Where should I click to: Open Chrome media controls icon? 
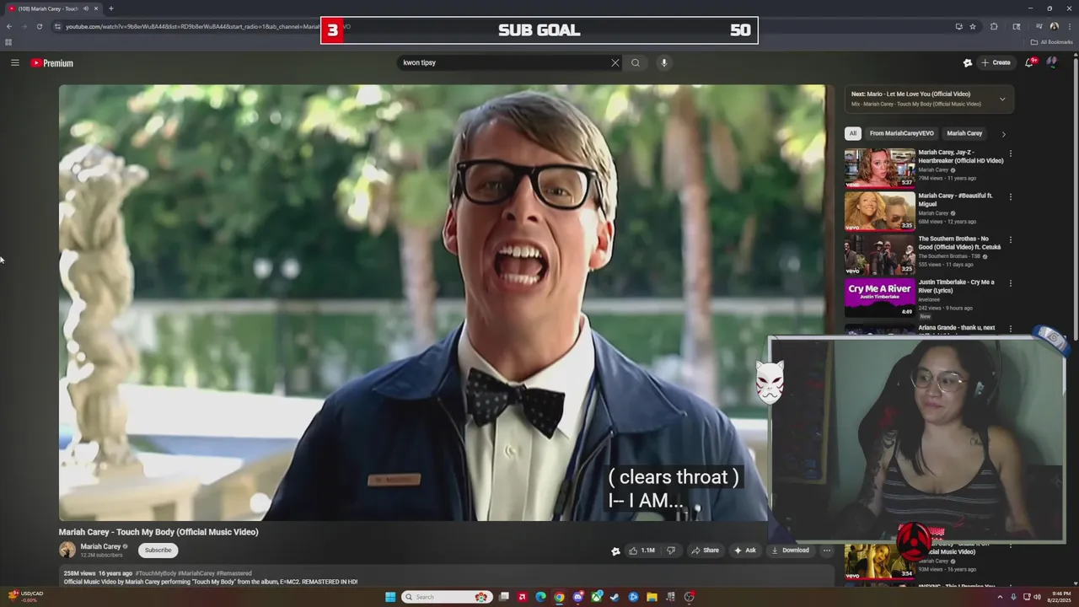pos(1039,26)
